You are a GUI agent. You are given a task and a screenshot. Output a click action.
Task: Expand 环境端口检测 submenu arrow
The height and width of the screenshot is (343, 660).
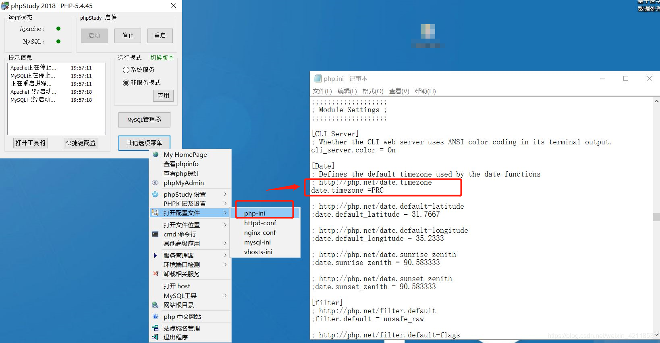[225, 265]
